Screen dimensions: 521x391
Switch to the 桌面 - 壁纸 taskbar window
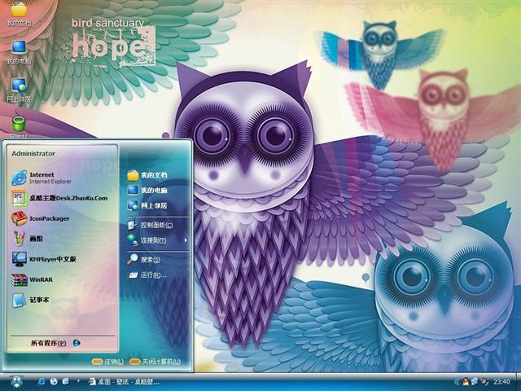[x=124, y=382]
